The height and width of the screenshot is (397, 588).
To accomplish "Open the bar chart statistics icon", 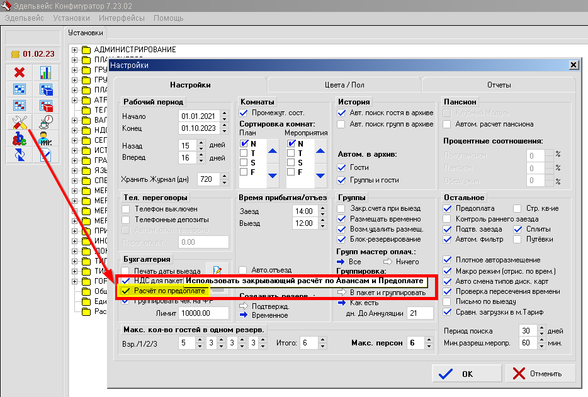I will [45, 73].
